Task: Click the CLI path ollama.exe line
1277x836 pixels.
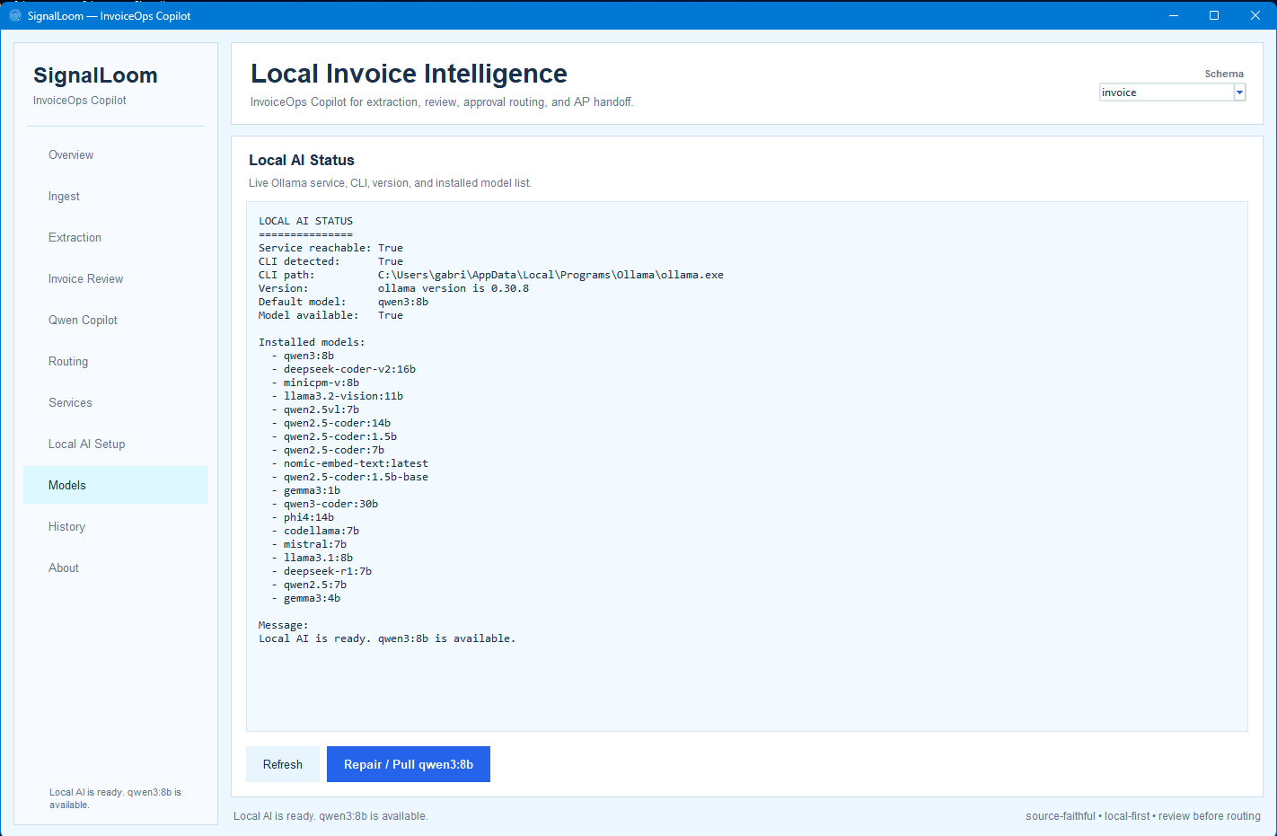Action: point(491,275)
